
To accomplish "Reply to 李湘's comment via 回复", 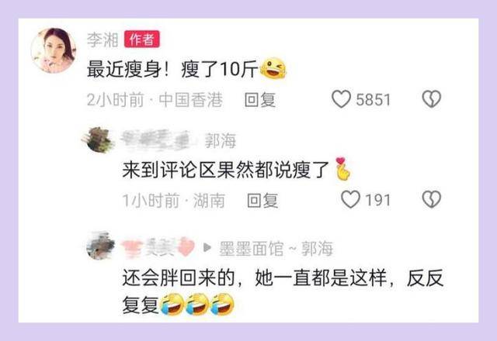I will point(260,100).
